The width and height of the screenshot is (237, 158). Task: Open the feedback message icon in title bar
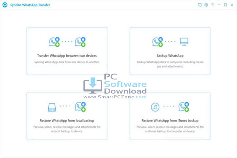pos(200,5)
